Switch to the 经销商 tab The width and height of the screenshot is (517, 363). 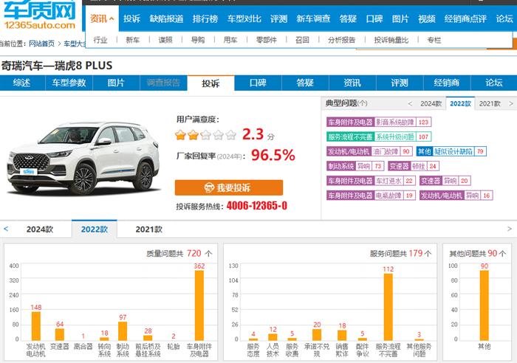(x=446, y=83)
